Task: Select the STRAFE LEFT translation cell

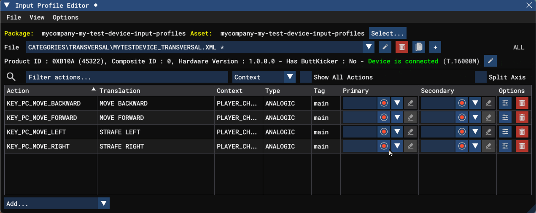Action: click(x=156, y=132)
